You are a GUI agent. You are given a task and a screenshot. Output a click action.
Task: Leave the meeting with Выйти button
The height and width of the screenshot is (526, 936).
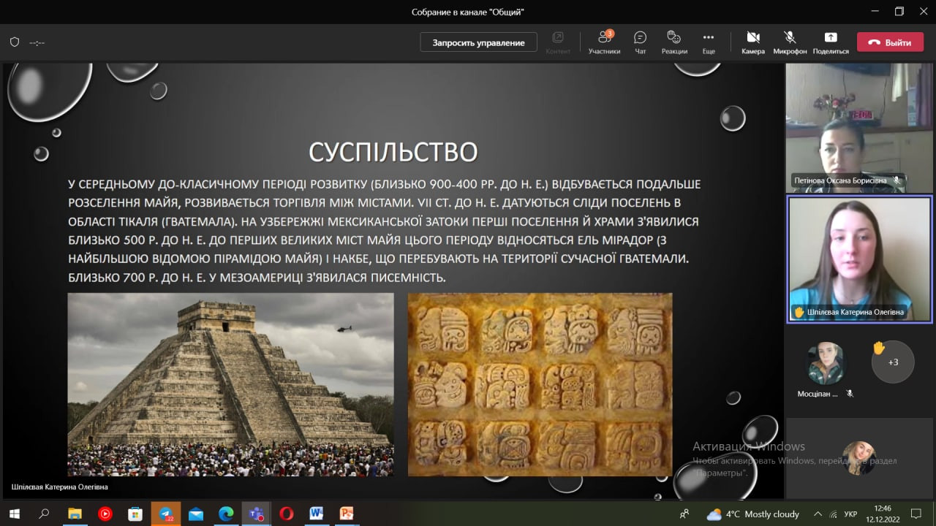pyautogui.click(x=889, y=42)
